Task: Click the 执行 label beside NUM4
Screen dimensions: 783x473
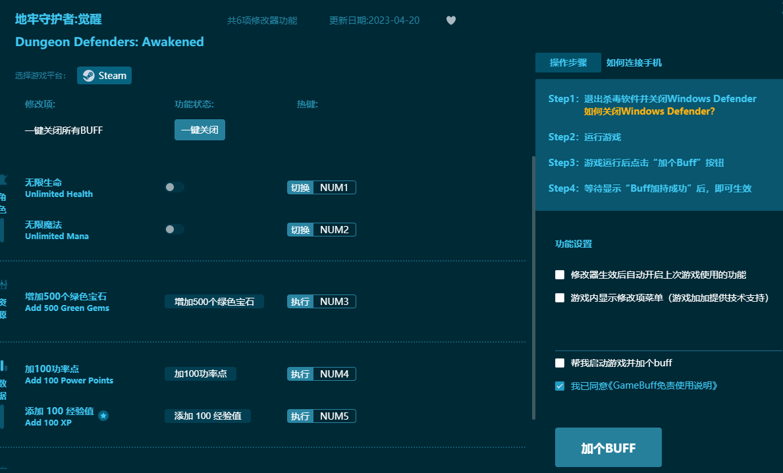Action: (300, 374)
